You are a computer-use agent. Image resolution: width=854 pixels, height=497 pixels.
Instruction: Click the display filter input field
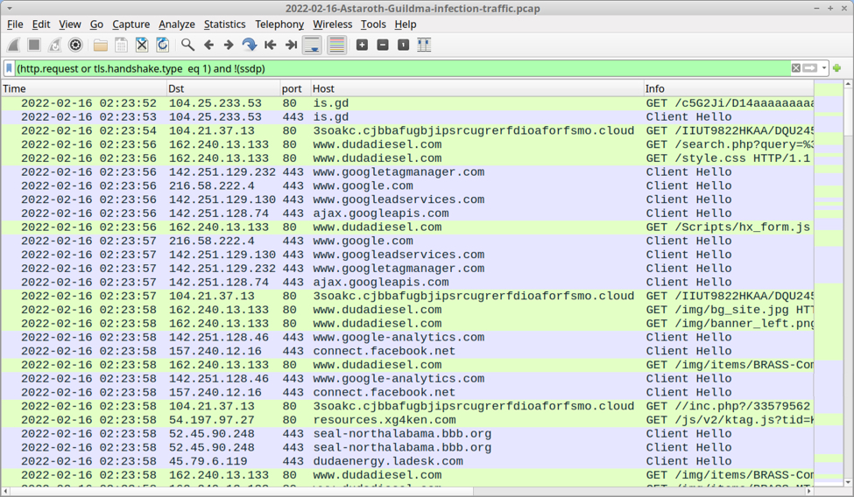tap(394, 68)
